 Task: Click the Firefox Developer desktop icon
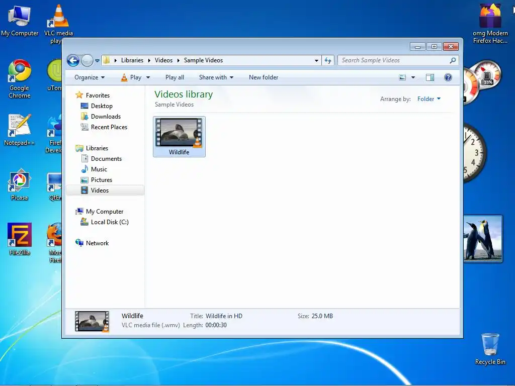click(54, 134)
